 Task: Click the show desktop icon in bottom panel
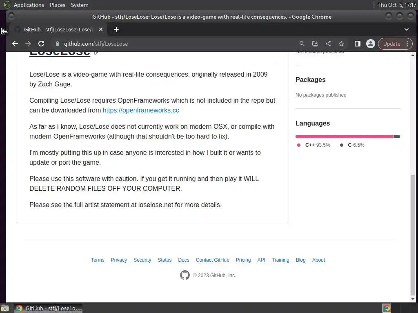click(x=5, y=308)
